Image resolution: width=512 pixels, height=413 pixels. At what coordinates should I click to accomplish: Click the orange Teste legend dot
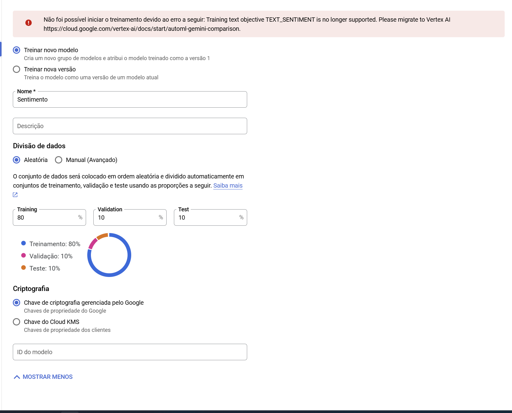[x=23, y=268]
